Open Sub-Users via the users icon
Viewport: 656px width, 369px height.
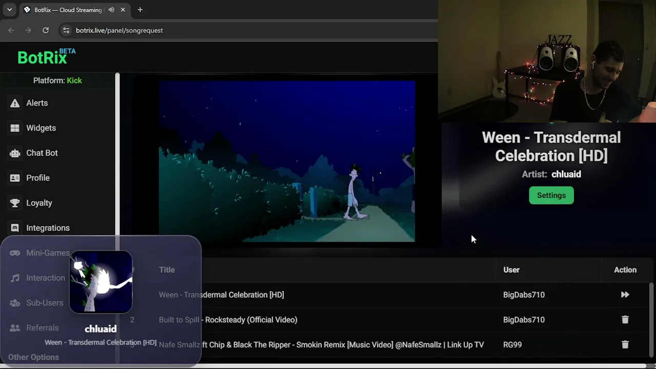point(15,303)
